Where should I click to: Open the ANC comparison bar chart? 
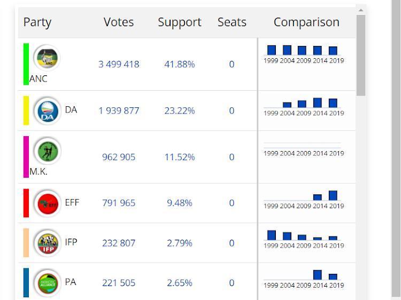point(303,54)
